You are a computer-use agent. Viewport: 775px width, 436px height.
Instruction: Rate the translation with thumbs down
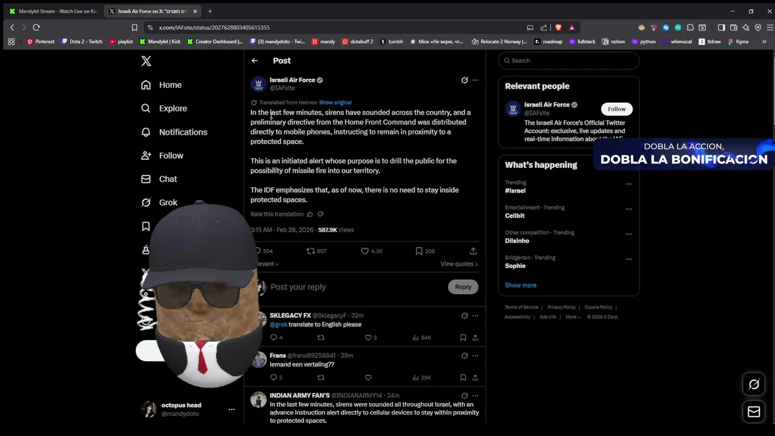(320, 214)
